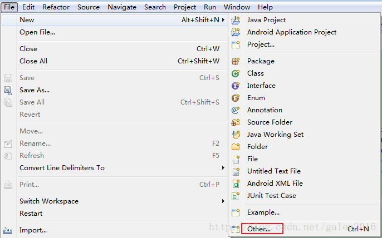
Task: Click the Untitled Text File icon
Action: [x=236, y=171]
